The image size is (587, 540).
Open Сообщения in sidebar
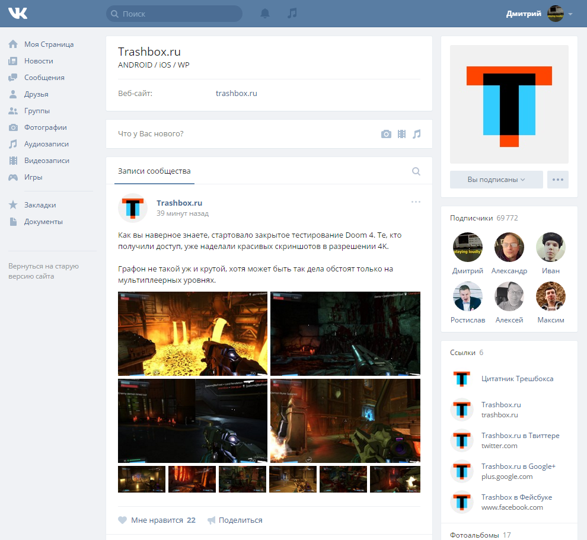coord(44,78)
